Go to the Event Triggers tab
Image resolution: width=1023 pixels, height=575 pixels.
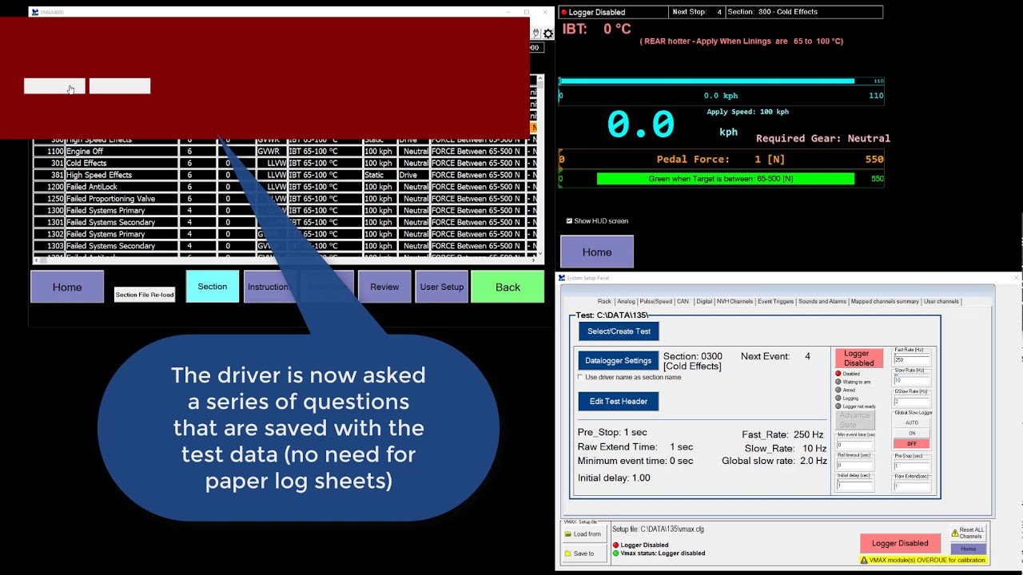[x=776, y=302]
